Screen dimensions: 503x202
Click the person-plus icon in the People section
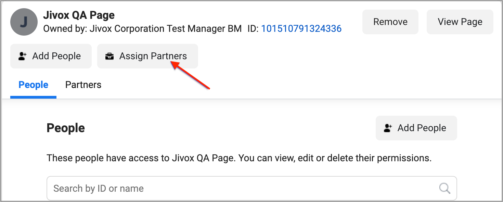388,128
